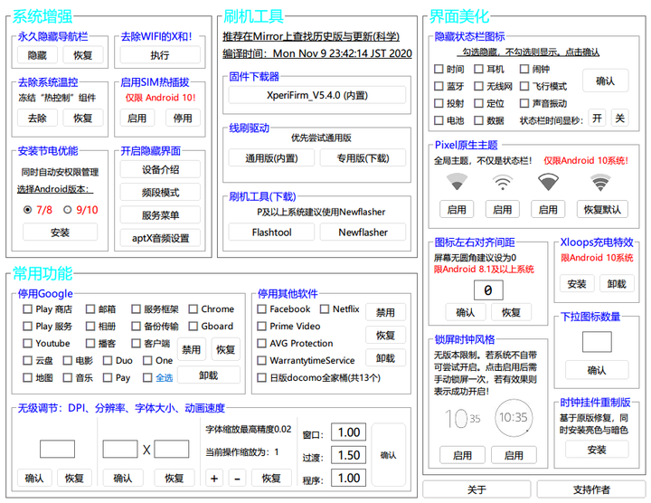
Task: Open aptX音频设置
Action: pyautogui.click(x=160, y=238)
